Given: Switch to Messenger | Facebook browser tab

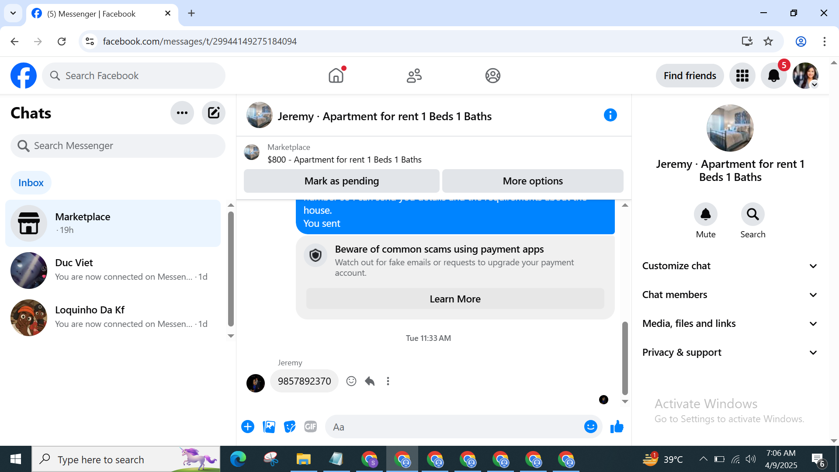Looking at the screenshot, I should 102,14.
